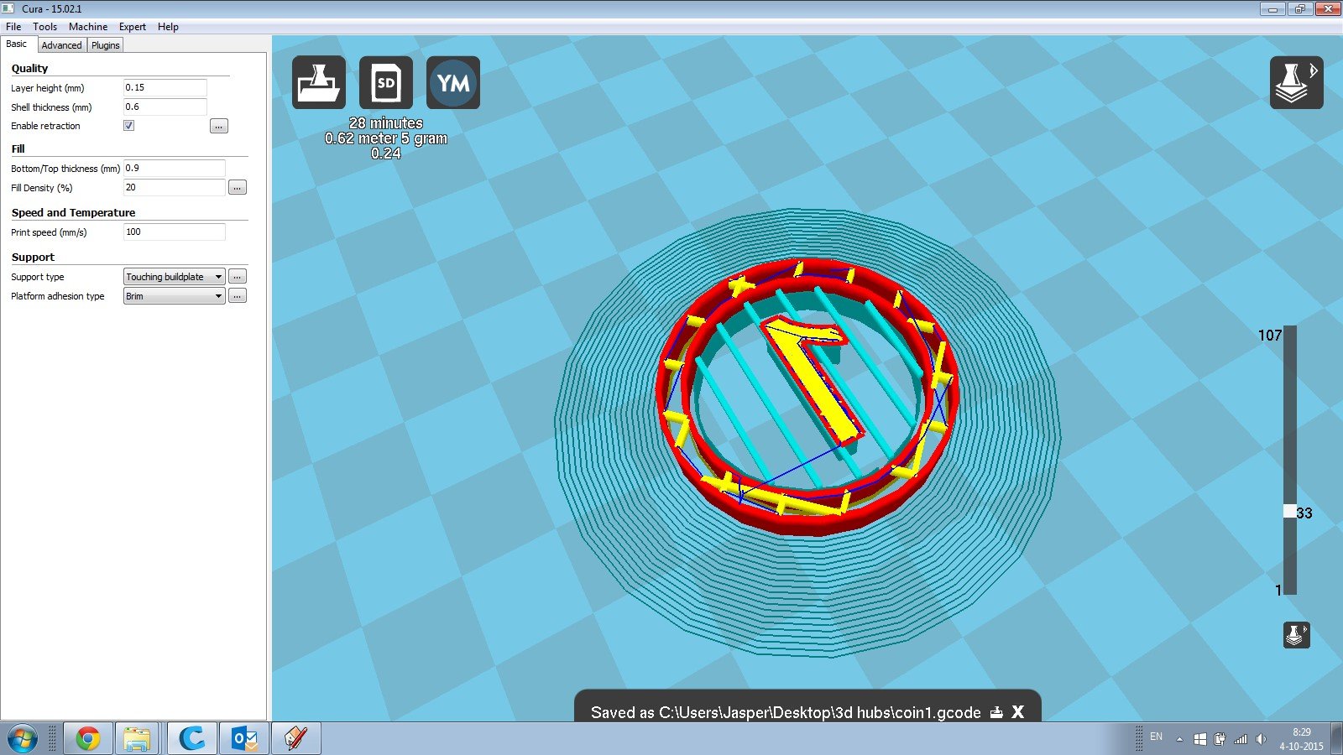Click the Fill Density input field

pyautogui.click(x=175, y=187)
